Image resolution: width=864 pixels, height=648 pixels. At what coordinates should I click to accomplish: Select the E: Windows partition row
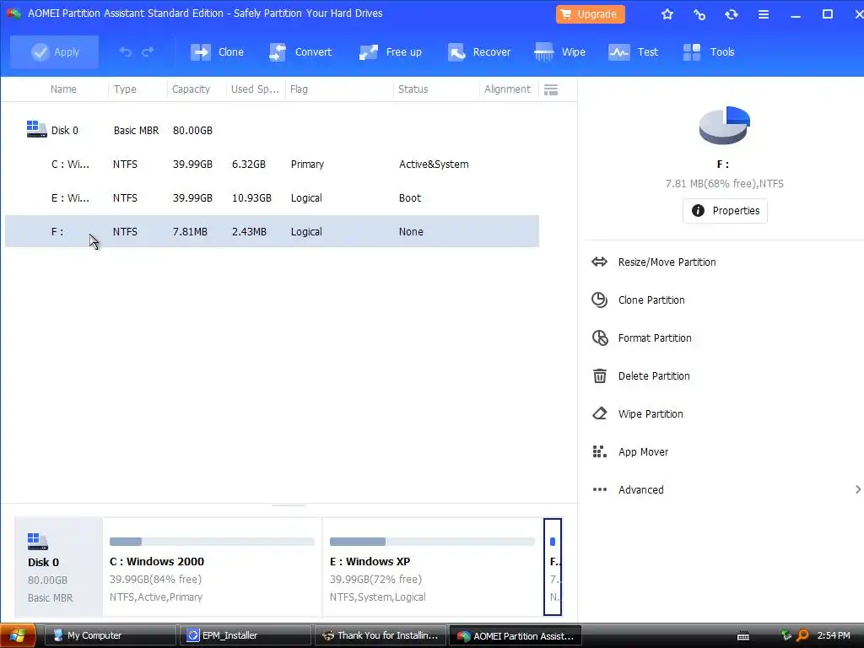[272, 197]
